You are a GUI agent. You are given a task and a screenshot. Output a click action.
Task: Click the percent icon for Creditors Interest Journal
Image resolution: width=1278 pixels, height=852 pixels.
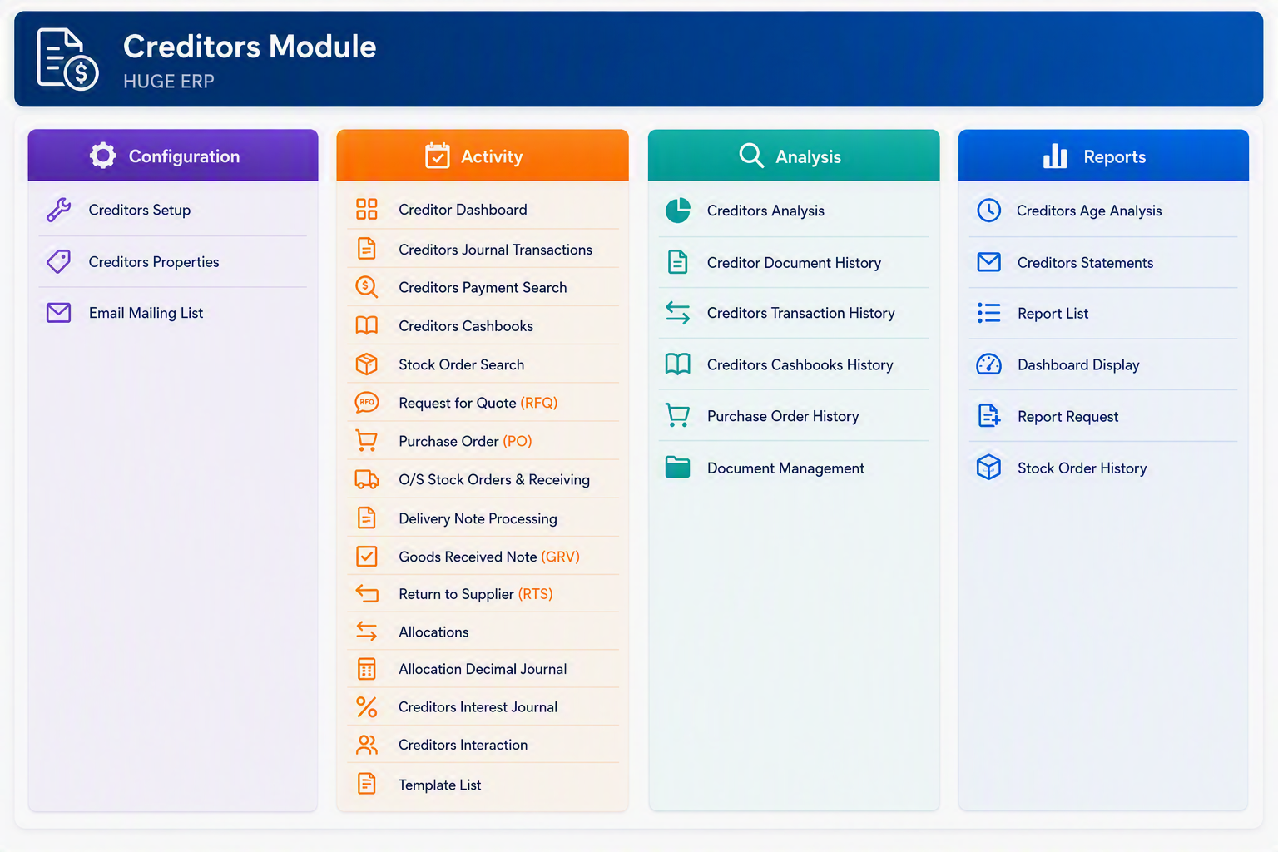pyautogui.click(x=367, y=706)
